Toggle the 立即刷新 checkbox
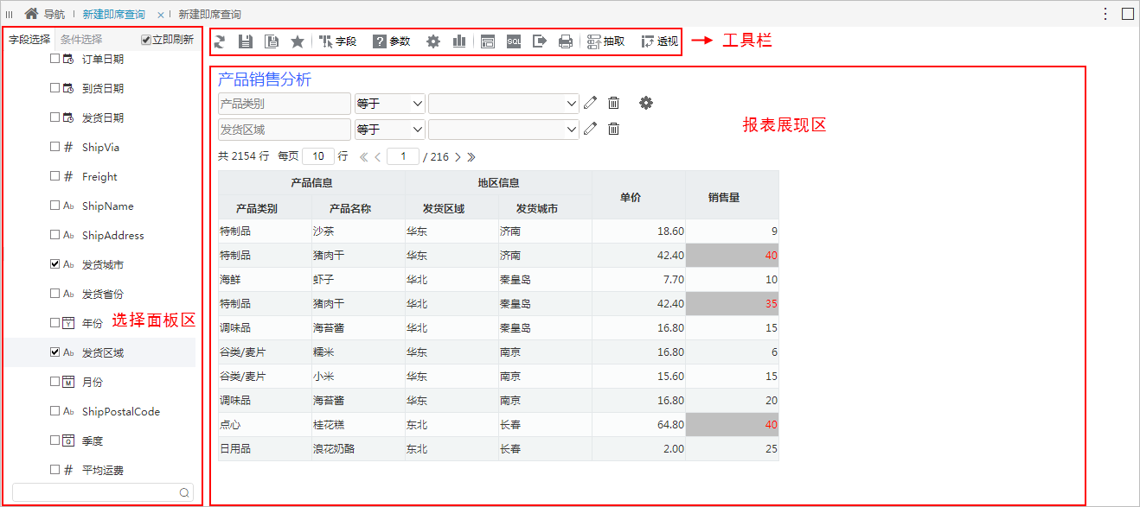The image size is (1140, 507). pyautogui.click(x=146, y=40)
